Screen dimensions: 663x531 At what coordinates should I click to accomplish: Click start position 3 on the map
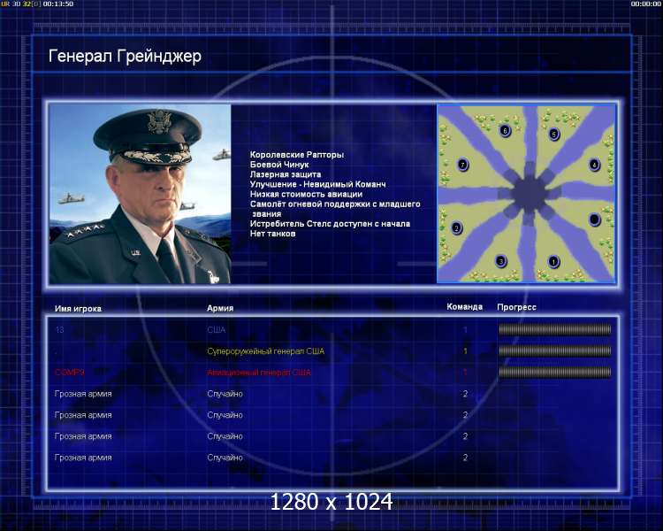tap(500, 261)
